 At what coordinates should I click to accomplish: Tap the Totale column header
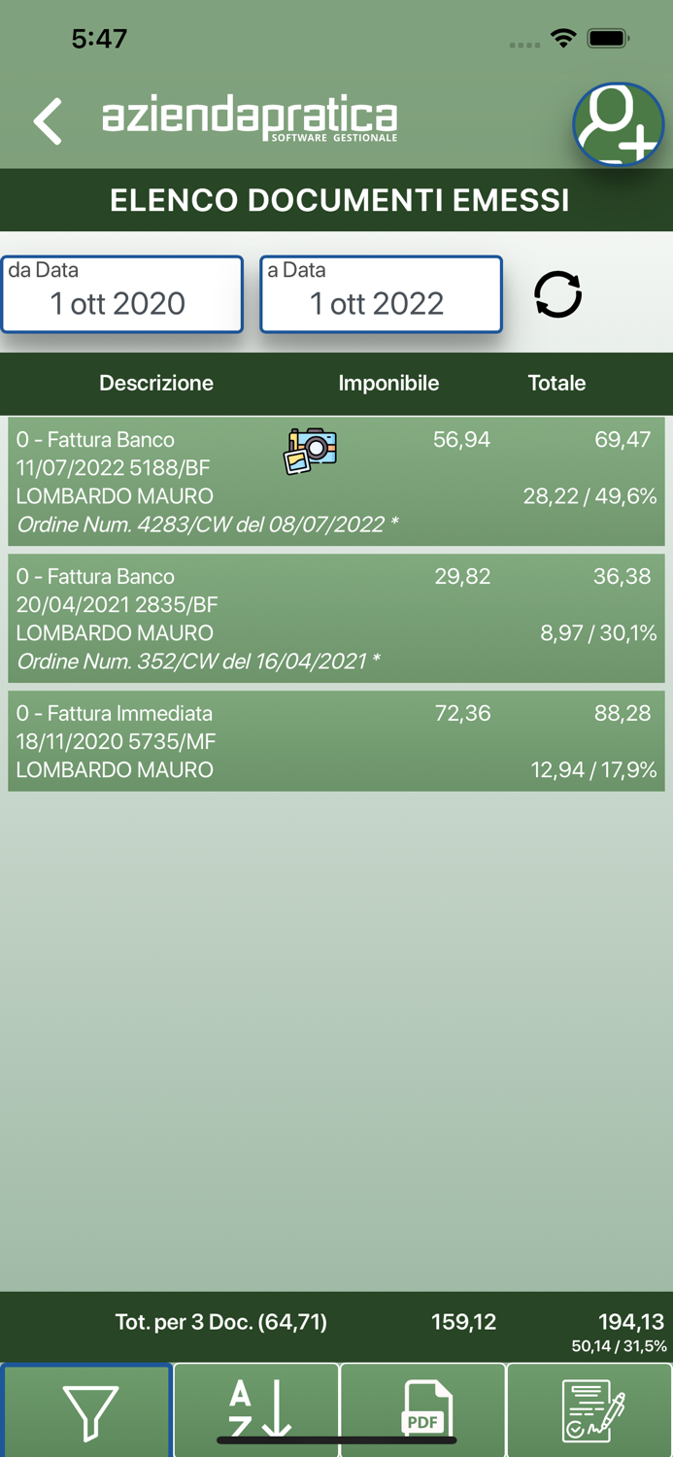[556, 383]
